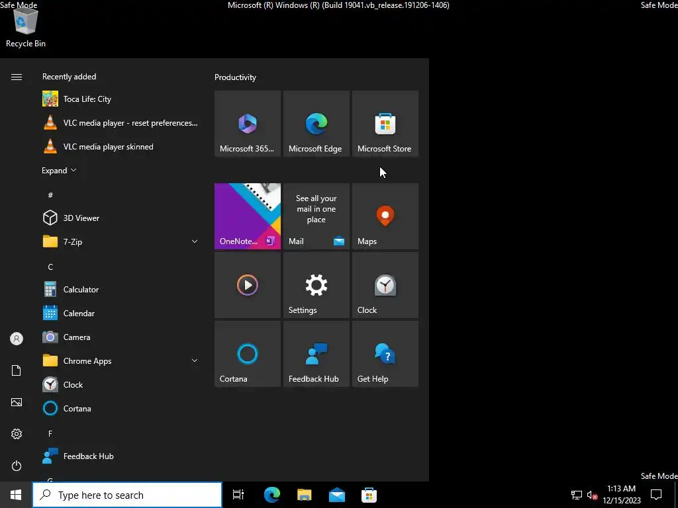Image resolution: width=678 pixels, height=508 pixels.
Task: Open the Settings tile
Action: pyautogui.click(x=316, y=285)
